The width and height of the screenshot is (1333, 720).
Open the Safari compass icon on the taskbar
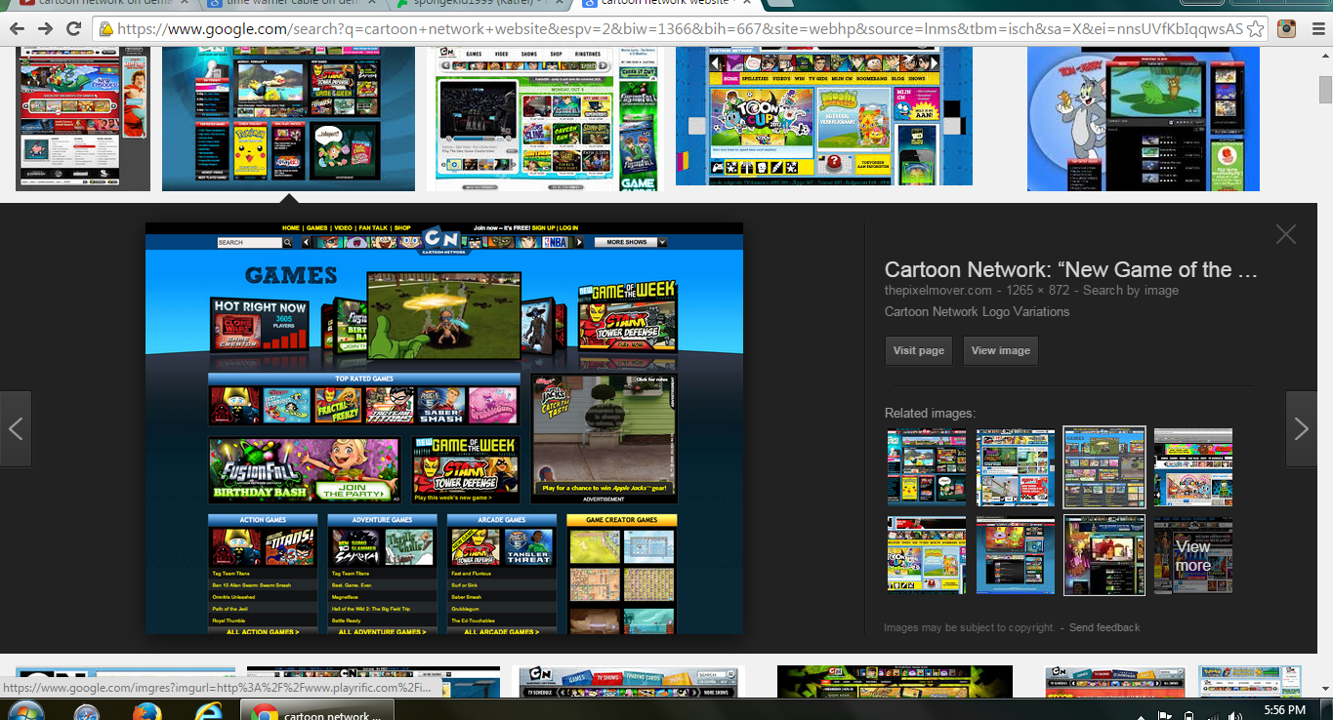tap(88, 711)
